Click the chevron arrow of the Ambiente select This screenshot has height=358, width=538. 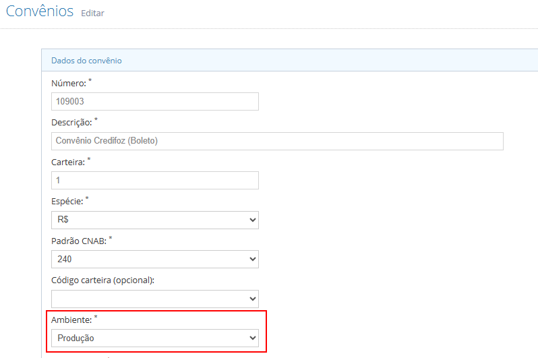pos(253,338)
